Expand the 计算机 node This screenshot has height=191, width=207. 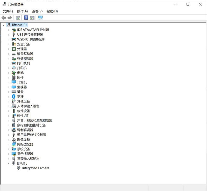9,82
